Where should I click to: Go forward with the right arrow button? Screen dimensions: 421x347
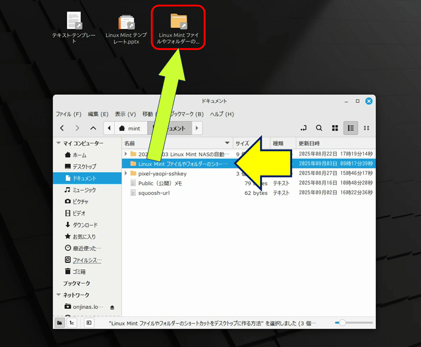point(77,128)
